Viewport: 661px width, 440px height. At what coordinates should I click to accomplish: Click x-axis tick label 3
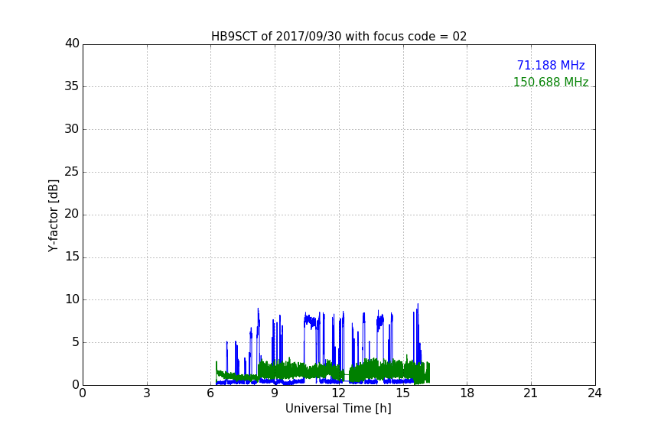click(147, 393)
